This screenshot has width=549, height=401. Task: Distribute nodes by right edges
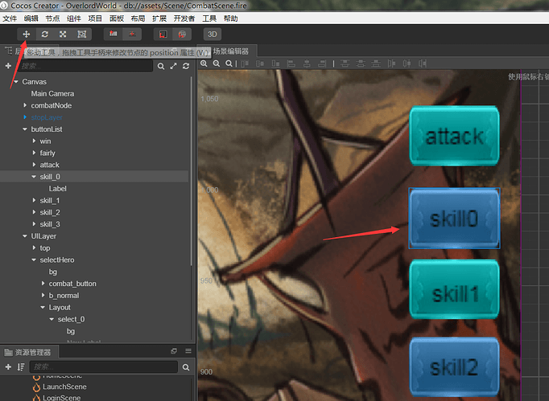(x=423, y=63)
